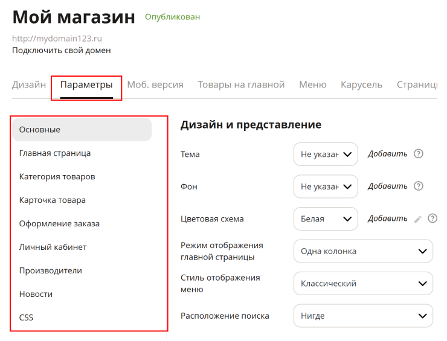This screenshot has width=447, height=341.
Task: Click the pencil edit icon for Цветовая схема
Action: point(417,219)
